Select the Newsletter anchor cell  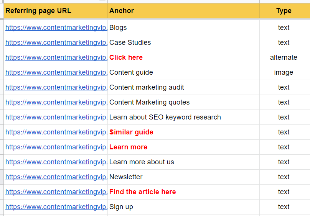(x=183, y=177)
